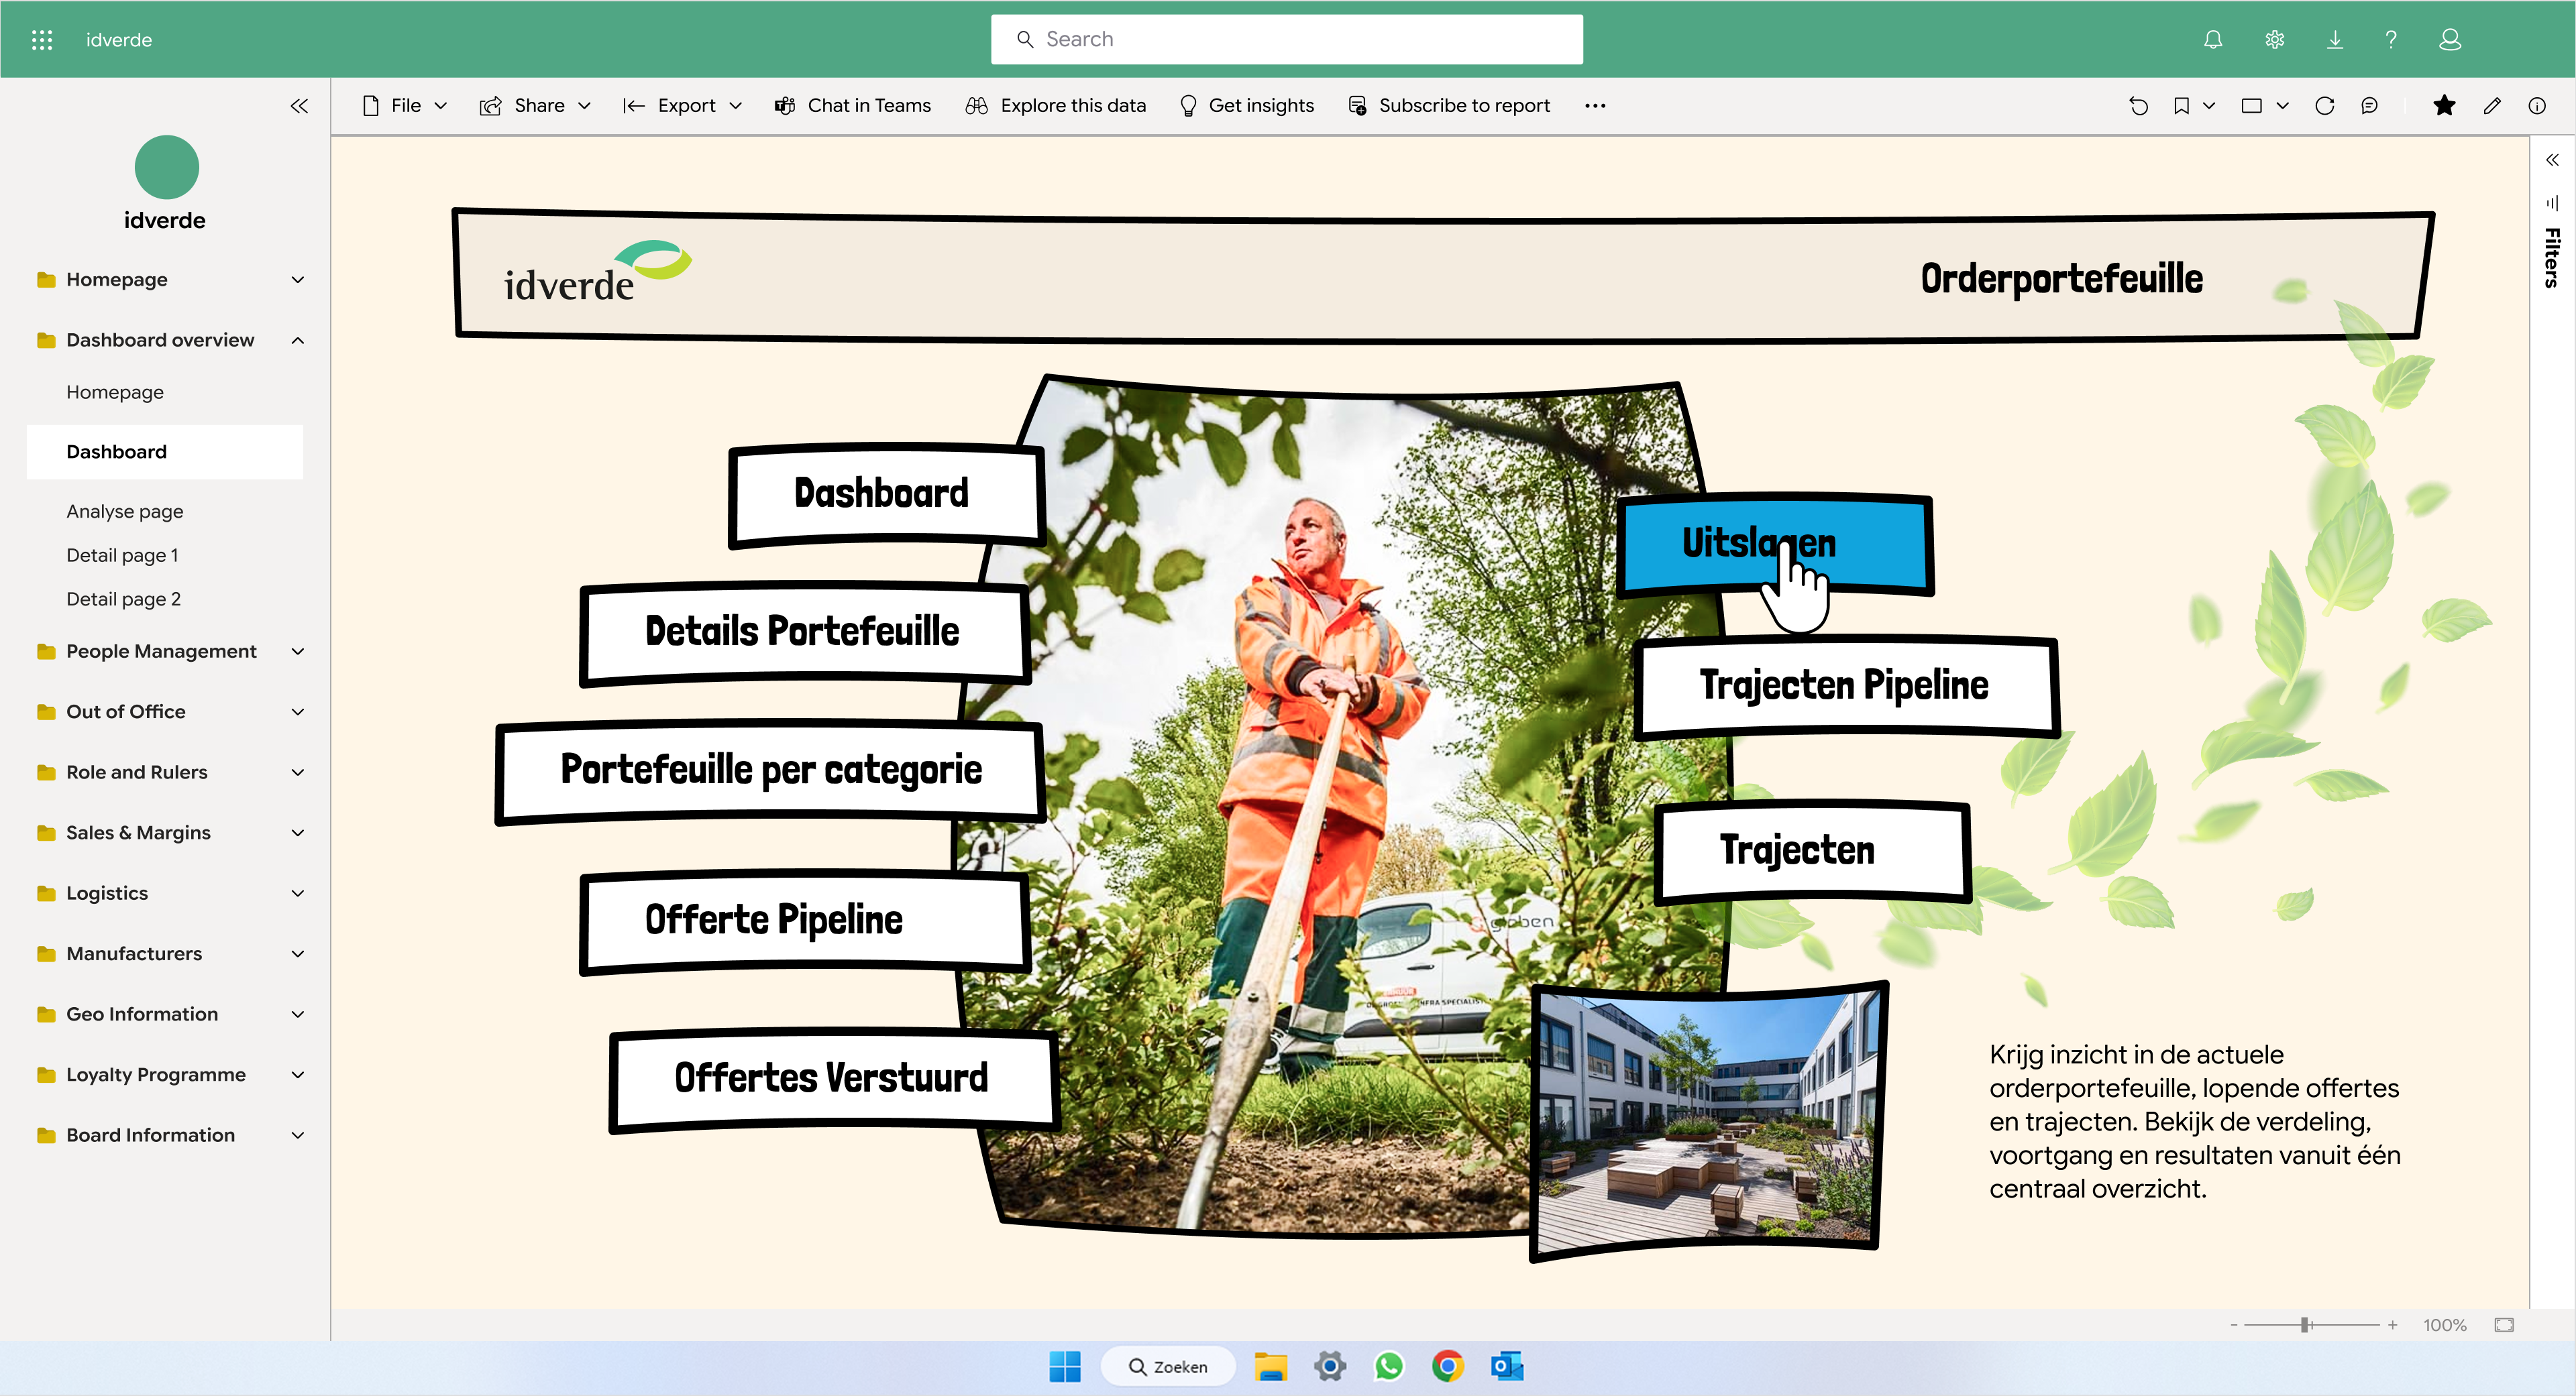
Task: Collapse the left navigation pane
Action: pyautogui.click(x=298, y=106)
